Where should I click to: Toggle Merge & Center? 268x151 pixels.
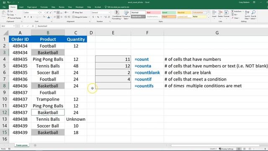click(80, 17)
